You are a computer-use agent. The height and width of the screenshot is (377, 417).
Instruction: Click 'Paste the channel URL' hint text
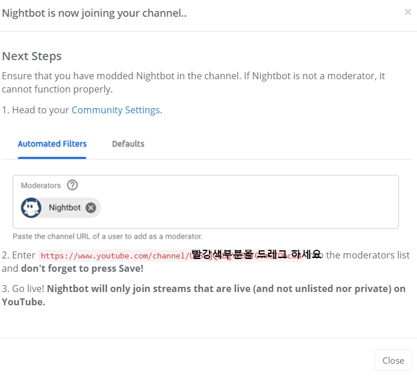[108, 236]
